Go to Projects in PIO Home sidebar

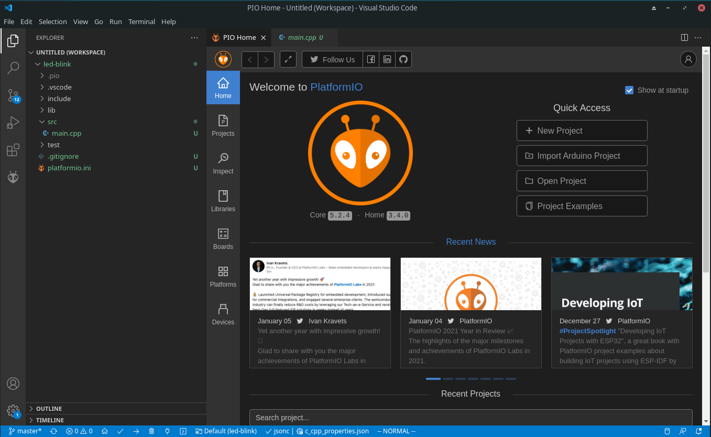pyautogui.click(x=223, y=126)
